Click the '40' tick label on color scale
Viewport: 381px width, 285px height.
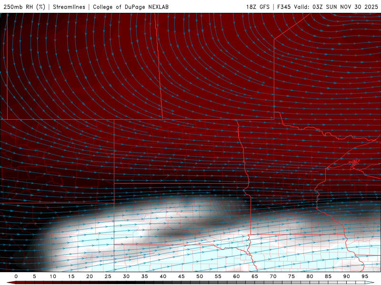163,276
